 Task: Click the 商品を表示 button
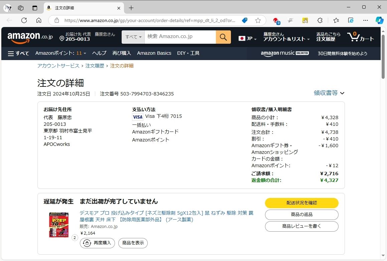[x=133, y=243]
